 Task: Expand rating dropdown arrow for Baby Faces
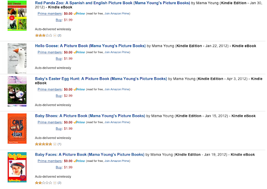click(x=54, y=183)
